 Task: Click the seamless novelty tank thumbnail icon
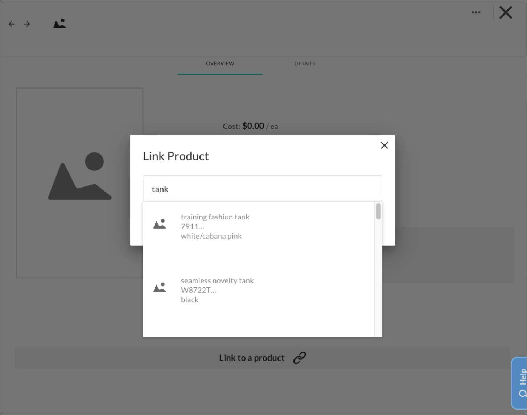[160, 288]
